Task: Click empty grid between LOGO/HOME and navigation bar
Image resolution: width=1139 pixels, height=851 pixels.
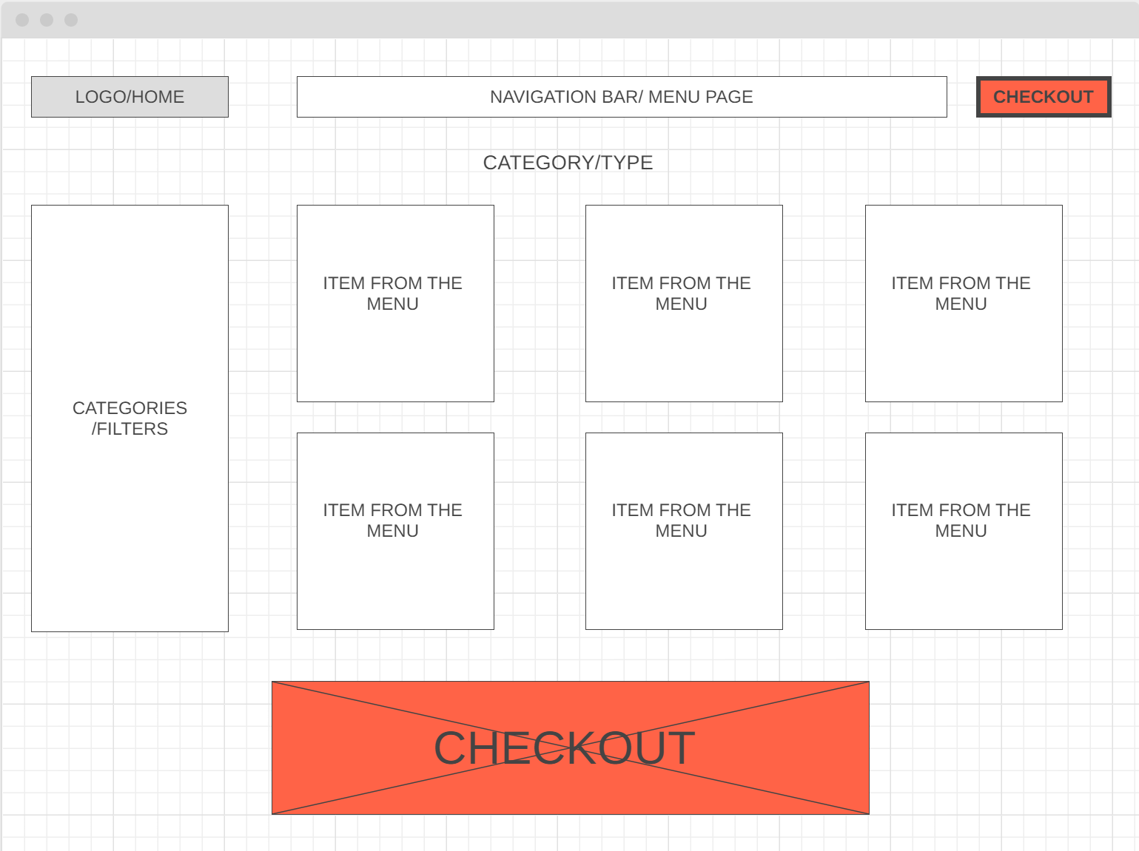Action: (263, 97)
